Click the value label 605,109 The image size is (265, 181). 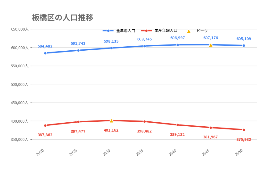point(244,39)
